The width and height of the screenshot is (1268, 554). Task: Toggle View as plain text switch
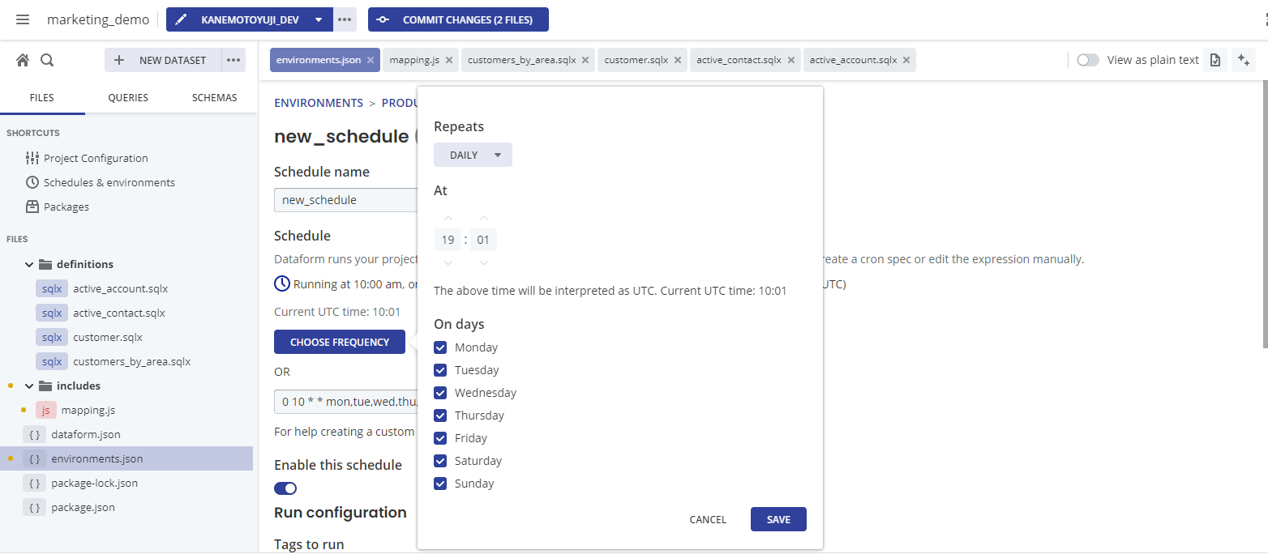click(1087, 59)
